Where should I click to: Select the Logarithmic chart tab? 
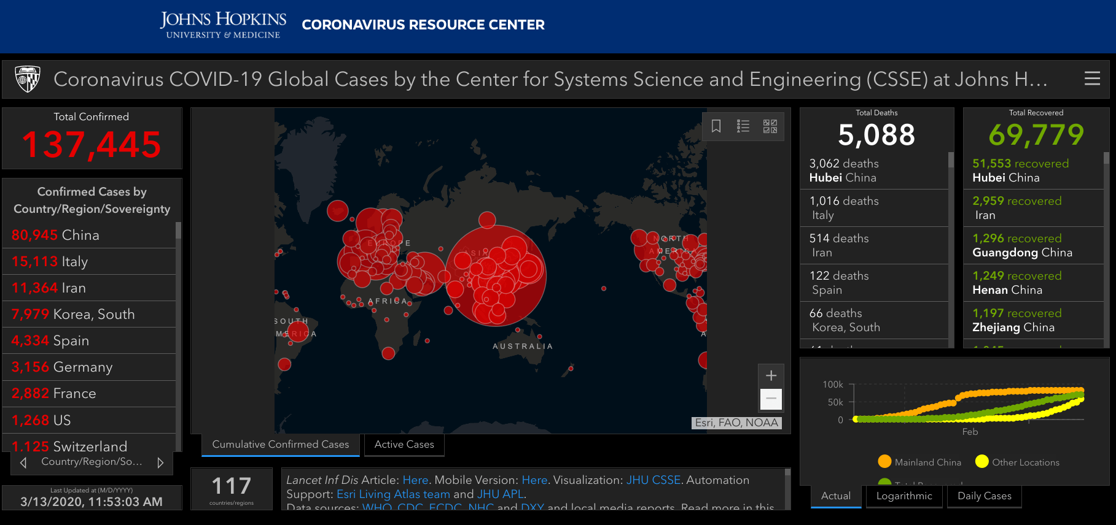[x=904, y=496]
